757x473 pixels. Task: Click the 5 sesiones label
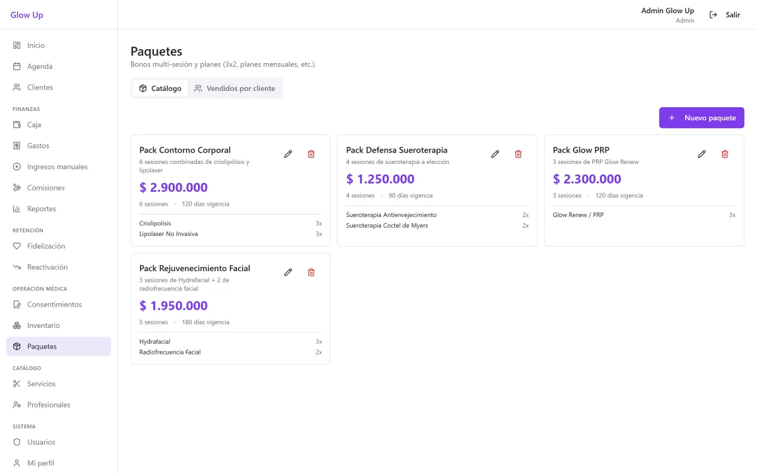154,322
